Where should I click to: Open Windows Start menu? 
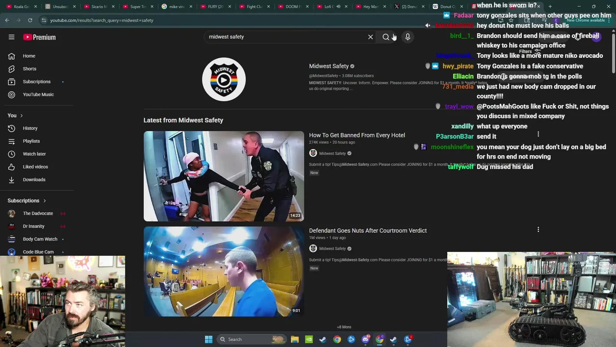pyautogui.click(x=208, y=339)
